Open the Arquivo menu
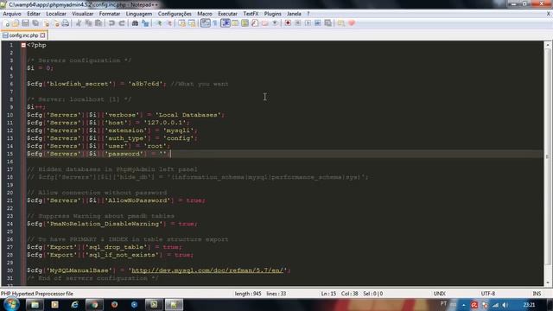Image resolution: width=553 pixels, height=311 pixels. click(12, 14)
